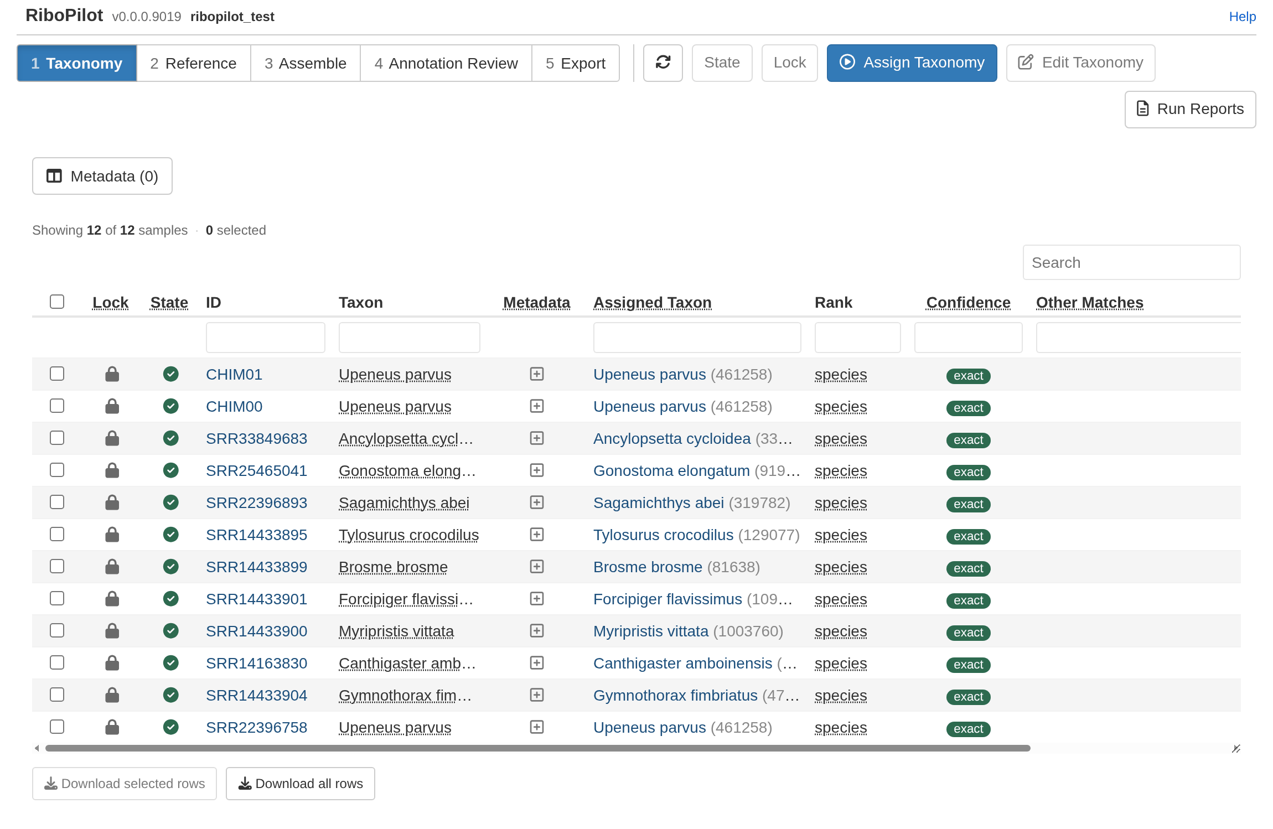
Task: Click the lock icon for SRR14433900
Action: coord(112,631)
